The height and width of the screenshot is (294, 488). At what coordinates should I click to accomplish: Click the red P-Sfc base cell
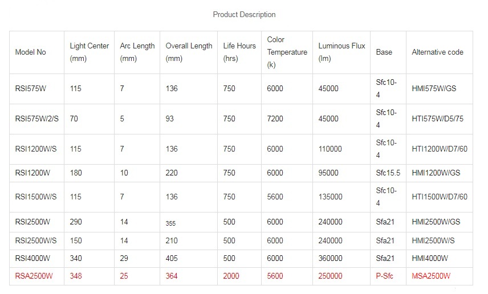tap(384, 276)
